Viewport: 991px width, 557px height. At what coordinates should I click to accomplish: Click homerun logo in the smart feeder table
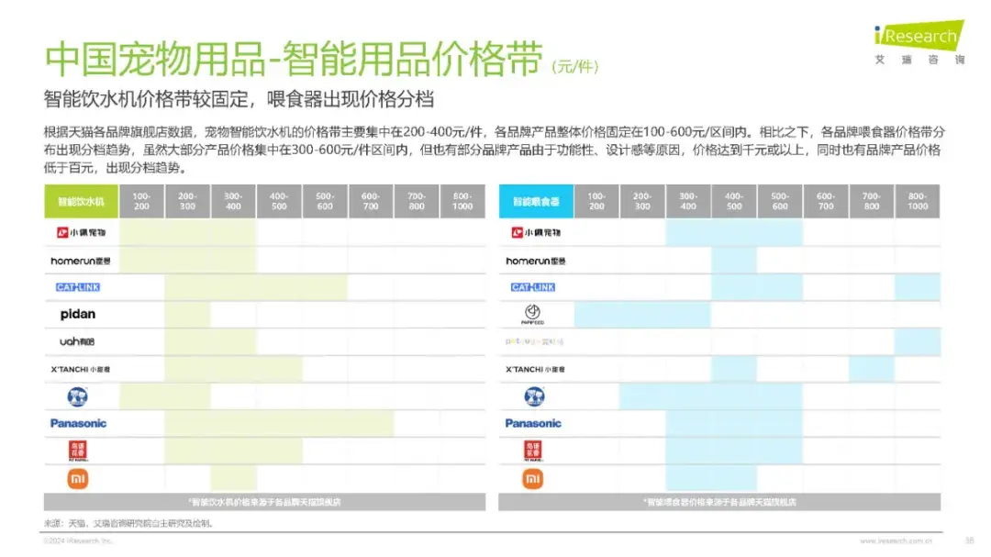(x=534, y=261)
